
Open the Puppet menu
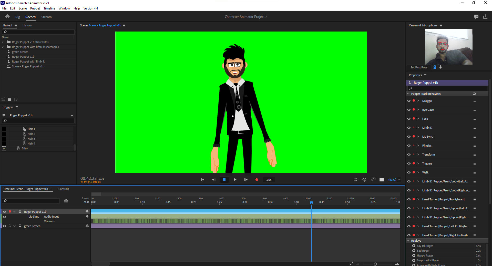35,8
